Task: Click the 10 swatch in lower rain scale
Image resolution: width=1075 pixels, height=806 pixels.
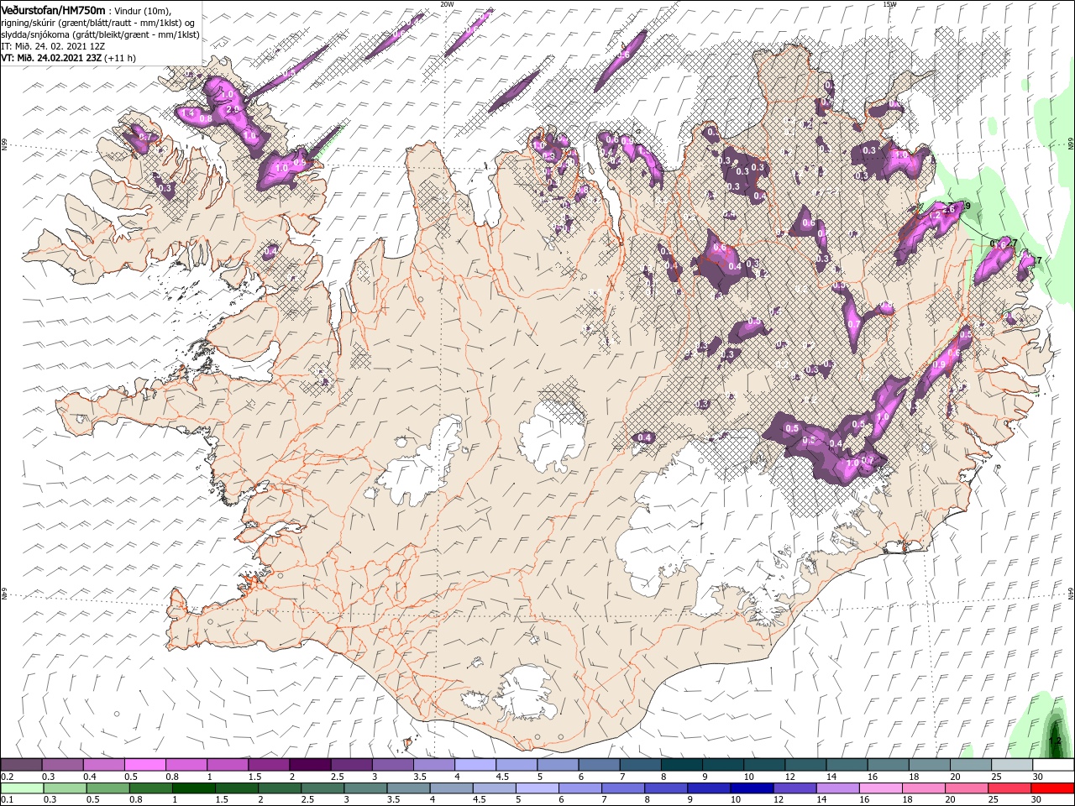Action: tap(752, 788)
